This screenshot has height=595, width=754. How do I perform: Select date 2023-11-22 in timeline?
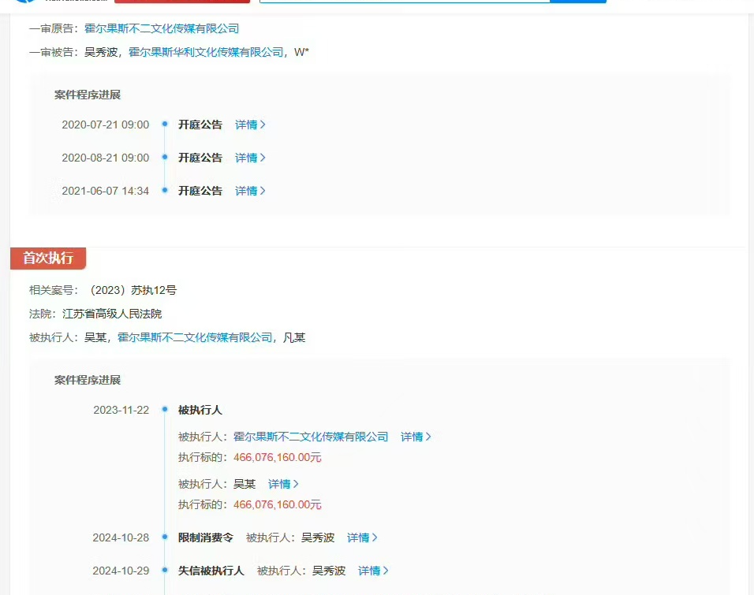[x=121, y=410]
